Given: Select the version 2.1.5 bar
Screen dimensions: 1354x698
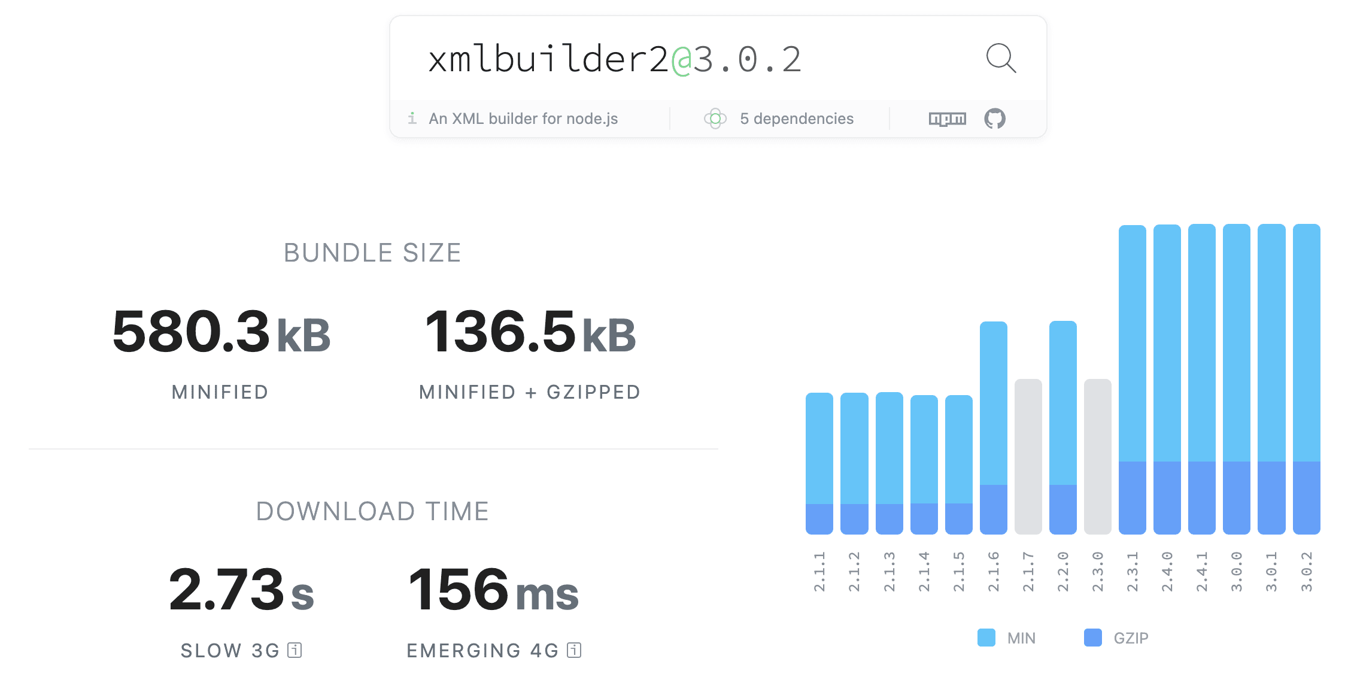Looking at the screenshot, I should tap(958, 465).
